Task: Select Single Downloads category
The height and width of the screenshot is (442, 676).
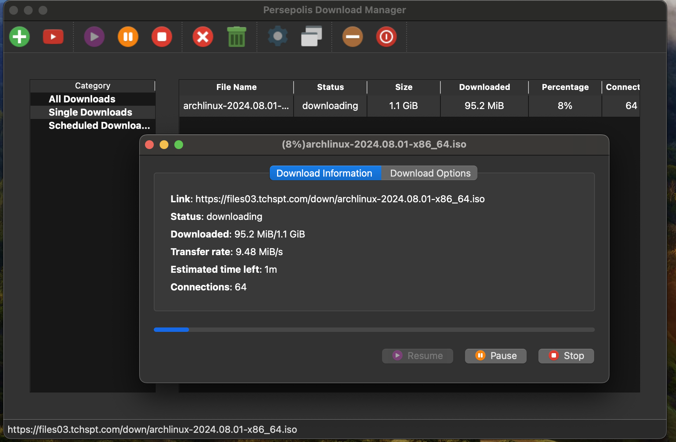Action: tap(92, 112)
